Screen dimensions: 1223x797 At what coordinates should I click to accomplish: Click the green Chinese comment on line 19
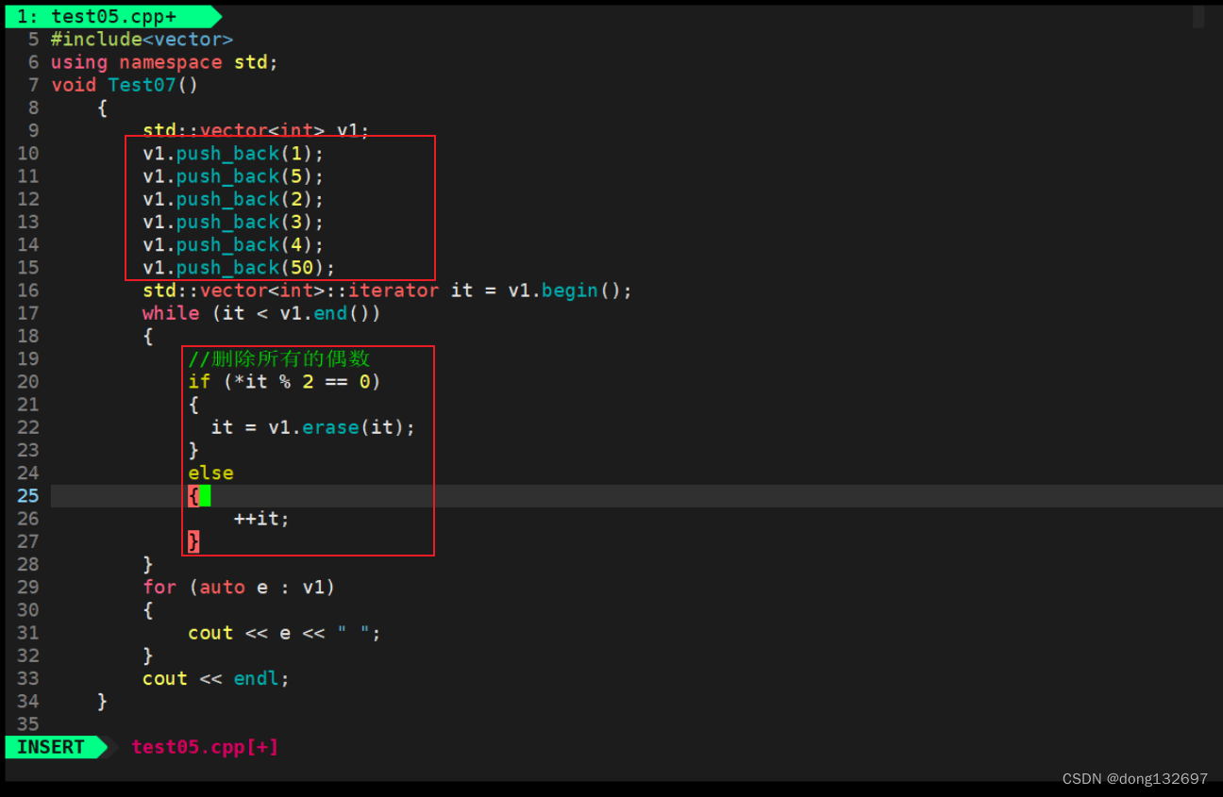click(x=278, y=358)
